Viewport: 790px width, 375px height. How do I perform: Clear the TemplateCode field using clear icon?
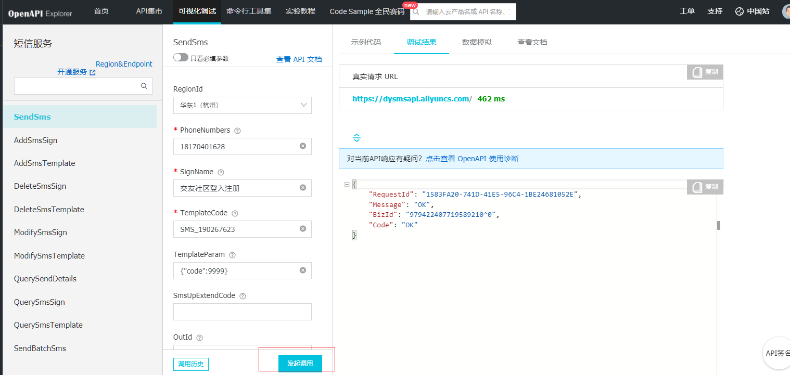click(303, 229)
